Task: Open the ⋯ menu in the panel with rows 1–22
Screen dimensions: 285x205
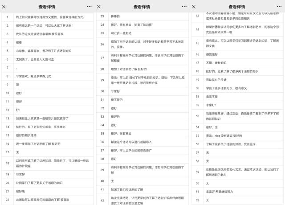Action: (x=89, y=7)
